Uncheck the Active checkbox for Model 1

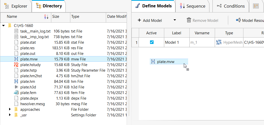coord(152,42)
